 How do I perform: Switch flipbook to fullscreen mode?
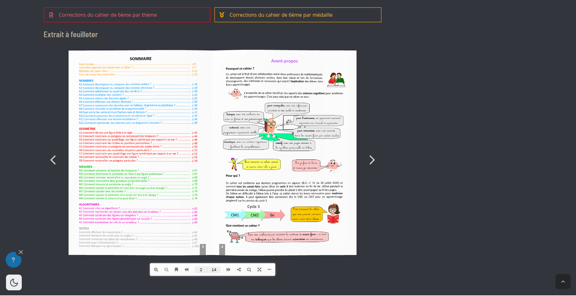coord(259,270)
